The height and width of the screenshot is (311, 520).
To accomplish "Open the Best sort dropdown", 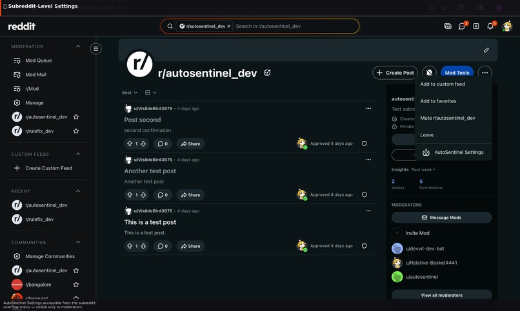I will pos(129,93).
